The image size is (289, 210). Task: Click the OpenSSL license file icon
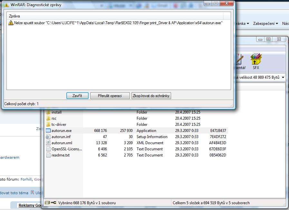48,149
